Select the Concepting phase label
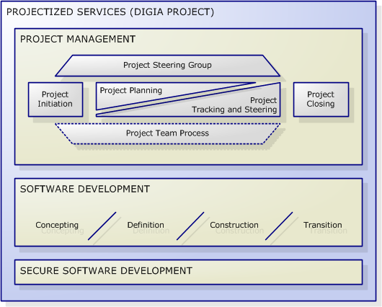Screen dimensions: 382x307 [57, 225]
